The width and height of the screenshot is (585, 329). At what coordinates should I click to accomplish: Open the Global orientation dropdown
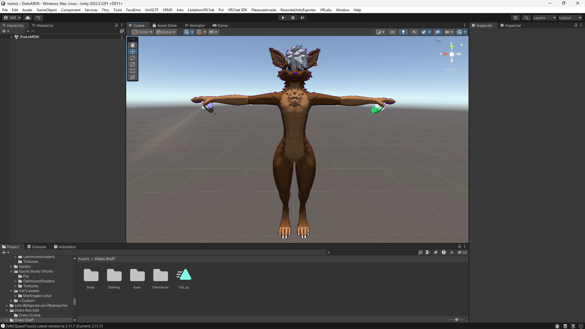(166, 32)
